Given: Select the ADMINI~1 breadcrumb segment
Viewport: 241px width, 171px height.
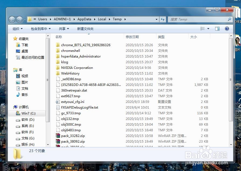Looking at the screenshot, I should 62,19.
